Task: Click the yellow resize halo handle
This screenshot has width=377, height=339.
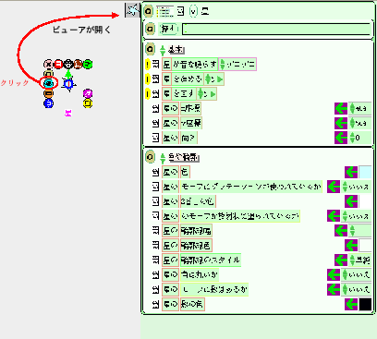Action: (x=88, y=103)
